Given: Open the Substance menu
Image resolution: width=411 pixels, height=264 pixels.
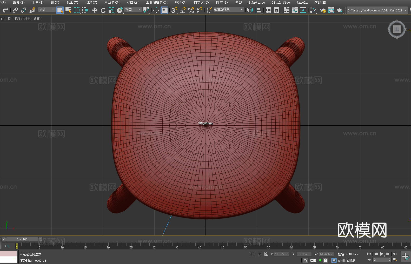Looking at the screenshot, I should click(257, 2).
